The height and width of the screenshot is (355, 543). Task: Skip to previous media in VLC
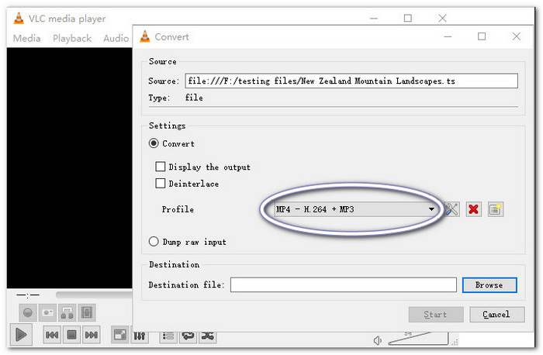tap(52, 335)
